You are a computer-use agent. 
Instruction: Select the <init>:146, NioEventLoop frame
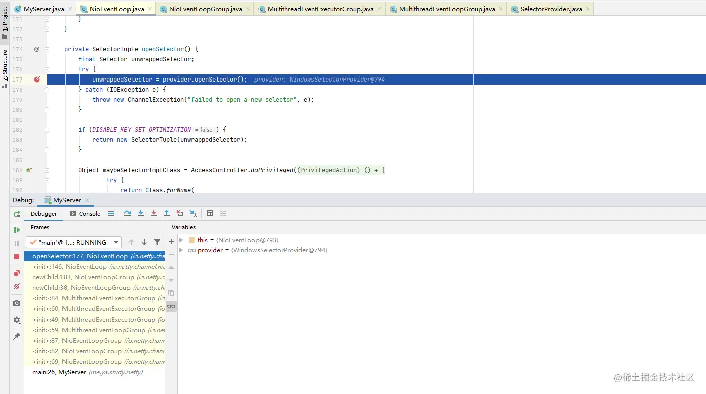(x=95, y=267)
